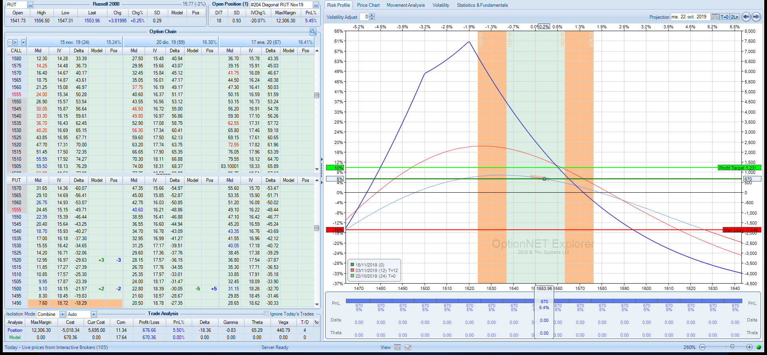Expand the Auto dropdown in Trade Analysis
This screenshot has width=767, height=355.
tap(93, 314)
